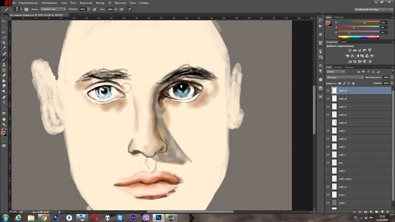Viewport: 395px width, 222px height.
Task: Select the Eraser tool
Action: coord(4,75)
